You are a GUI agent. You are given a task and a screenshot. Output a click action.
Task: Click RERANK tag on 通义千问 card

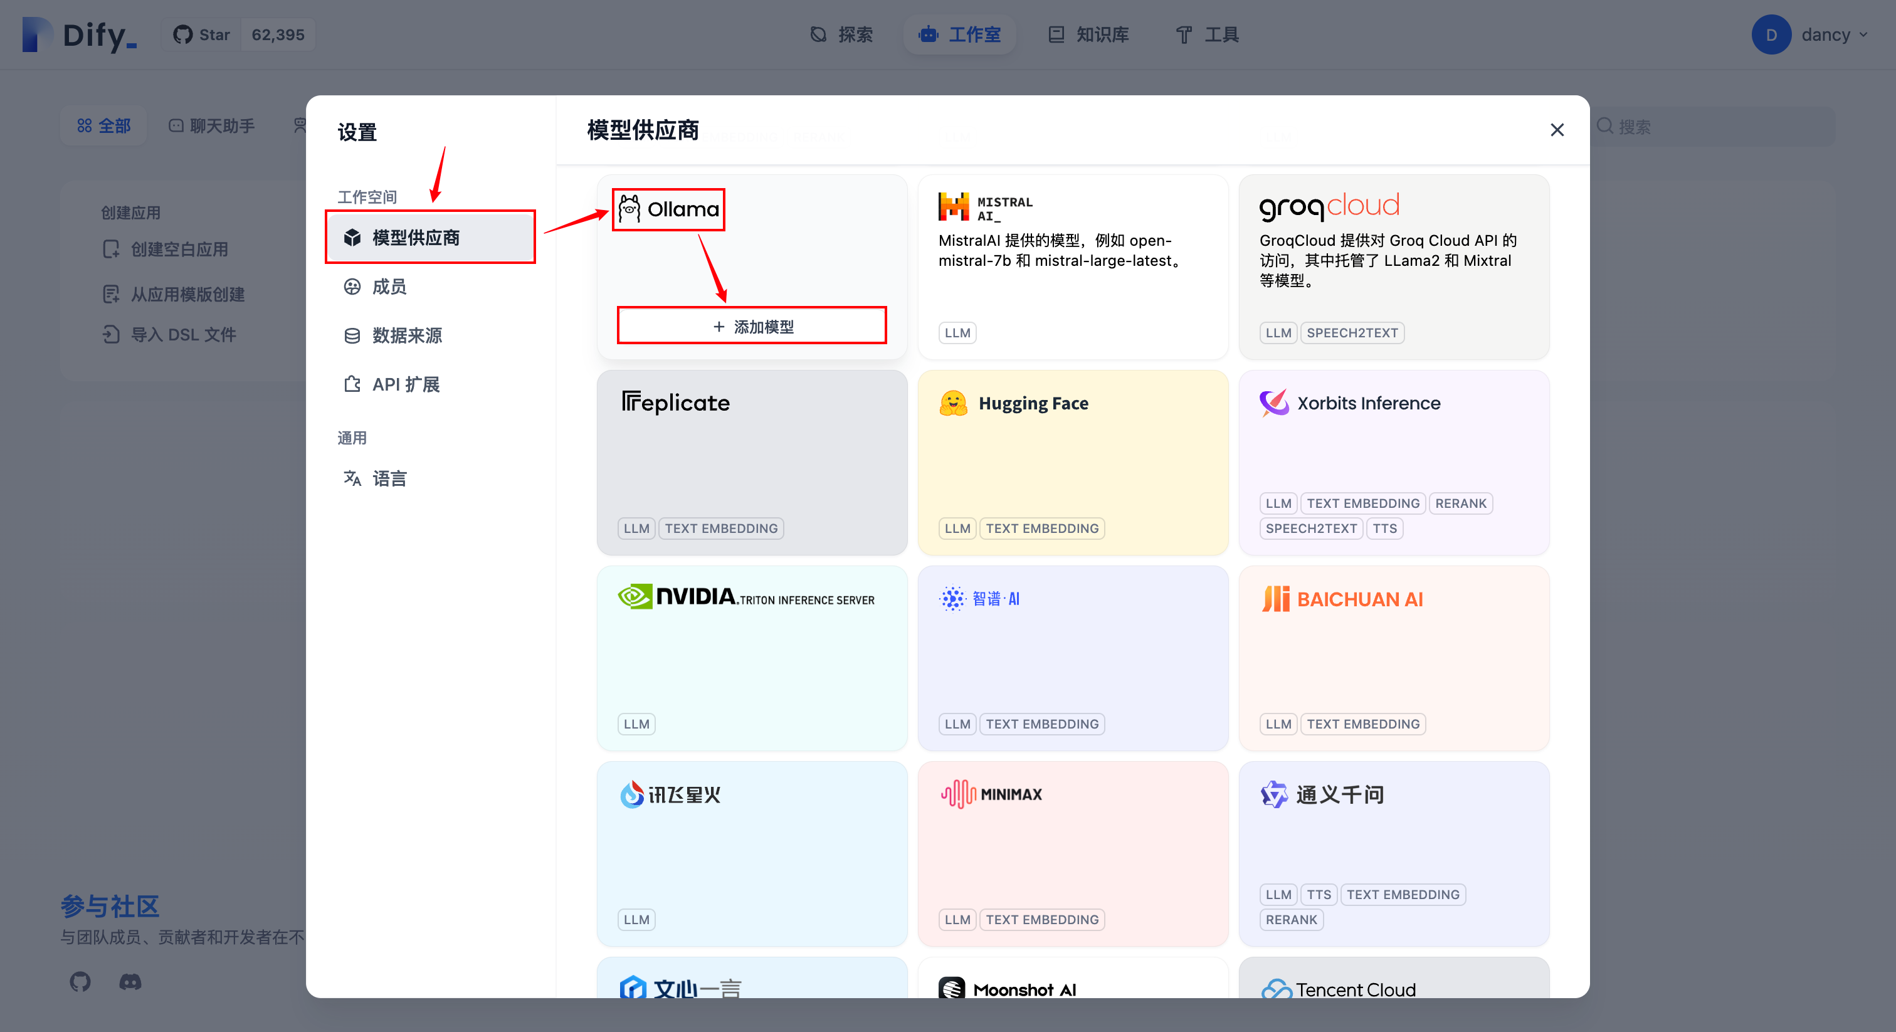tap(1292, 919)
